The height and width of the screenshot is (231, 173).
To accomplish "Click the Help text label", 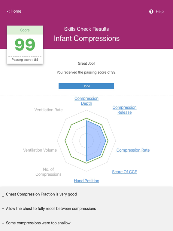I will coord(159,11).
